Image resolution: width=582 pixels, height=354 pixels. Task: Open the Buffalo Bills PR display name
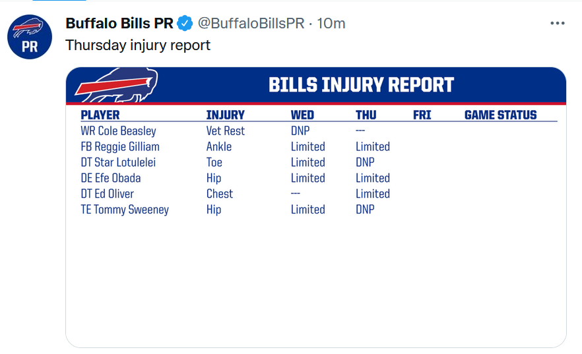(x=119, y=23)
